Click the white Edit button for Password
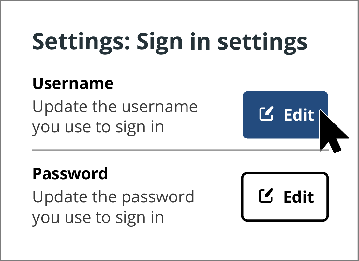The height and width of the screenshot is (261, 359). (285, 196)
